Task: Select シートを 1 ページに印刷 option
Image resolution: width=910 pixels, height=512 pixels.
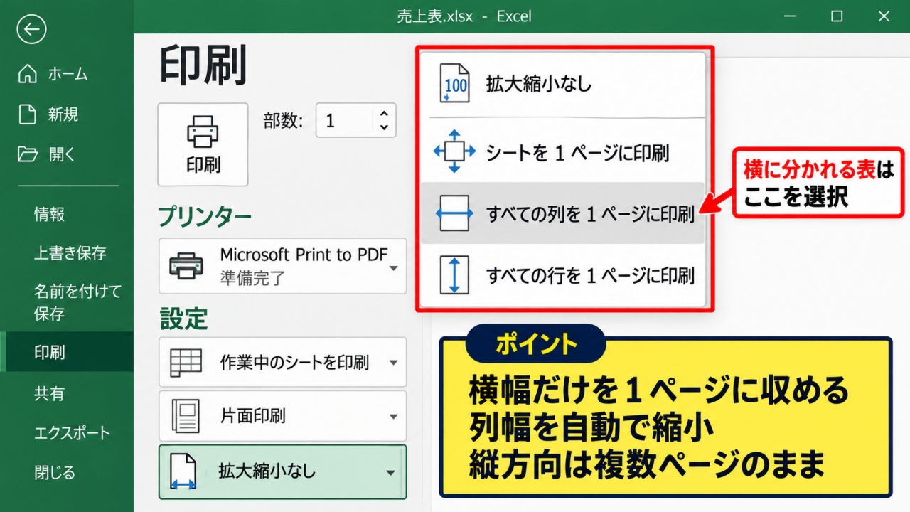Action: pyautogui.click(x=563, y=151)
